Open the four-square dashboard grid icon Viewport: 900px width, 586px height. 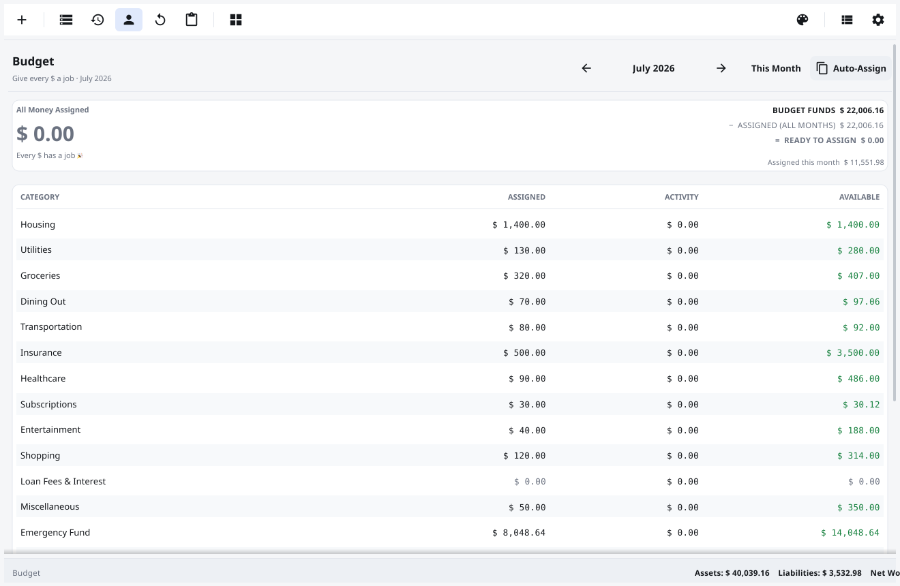click(x=236, y=20)
